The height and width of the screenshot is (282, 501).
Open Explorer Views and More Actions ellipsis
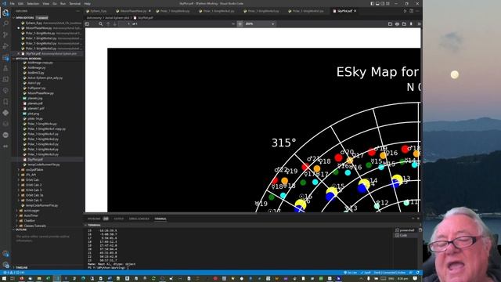(x=77, y=11)
